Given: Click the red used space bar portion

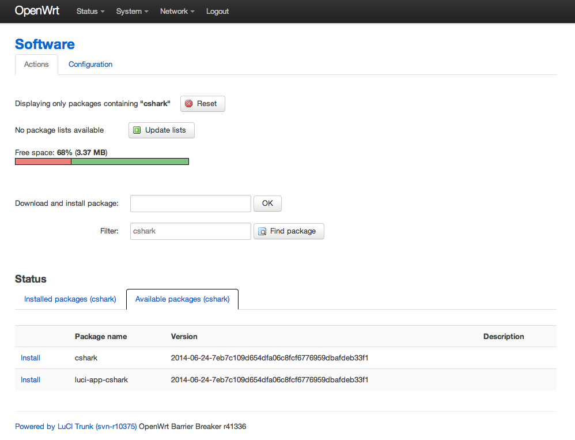Looking at the screenshot, I should pyautogui.click(x=43, y=161).
